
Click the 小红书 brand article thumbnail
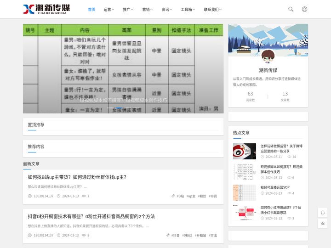(245, 213)
